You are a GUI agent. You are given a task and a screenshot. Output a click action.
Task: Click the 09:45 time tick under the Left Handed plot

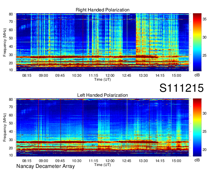tap(60, 161)
